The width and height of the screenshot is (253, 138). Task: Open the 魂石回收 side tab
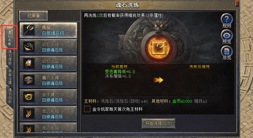[10, 96]
